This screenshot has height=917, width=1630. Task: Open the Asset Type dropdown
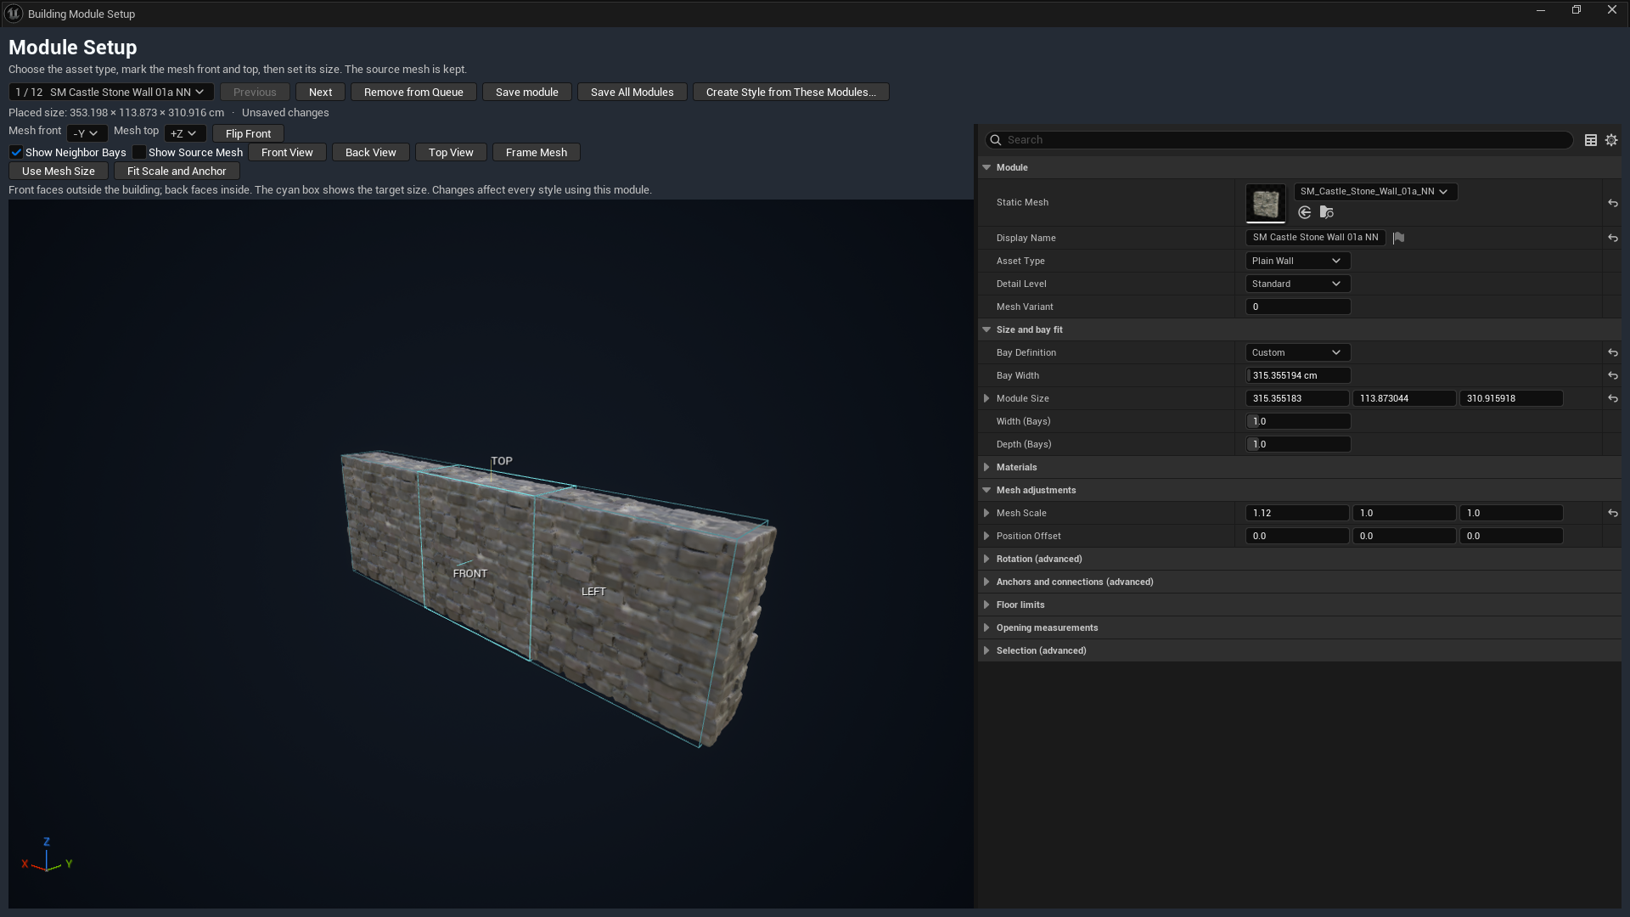pos(1297,261)
